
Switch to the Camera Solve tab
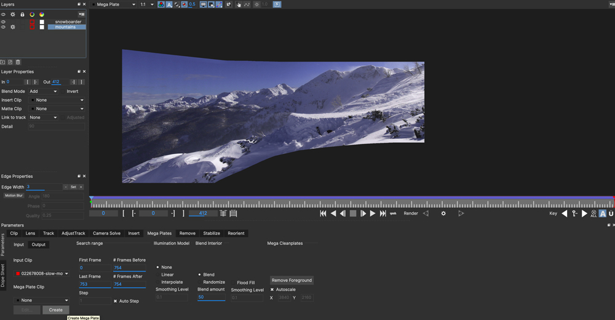[106, 233]
